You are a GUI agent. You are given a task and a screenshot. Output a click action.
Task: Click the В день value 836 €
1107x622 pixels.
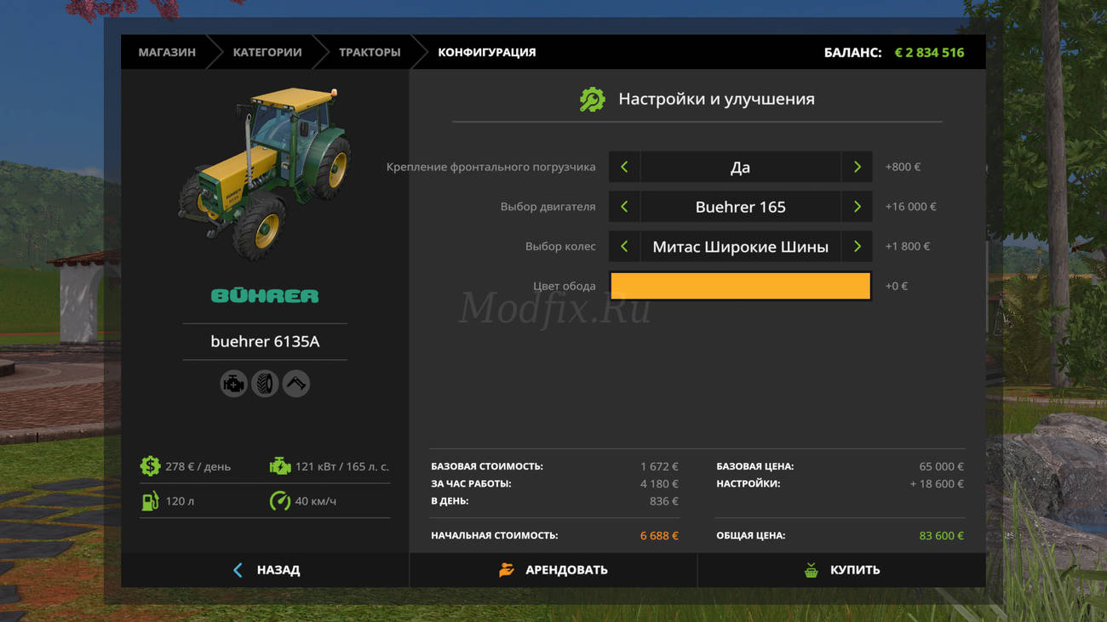click(x=664, y=501)
